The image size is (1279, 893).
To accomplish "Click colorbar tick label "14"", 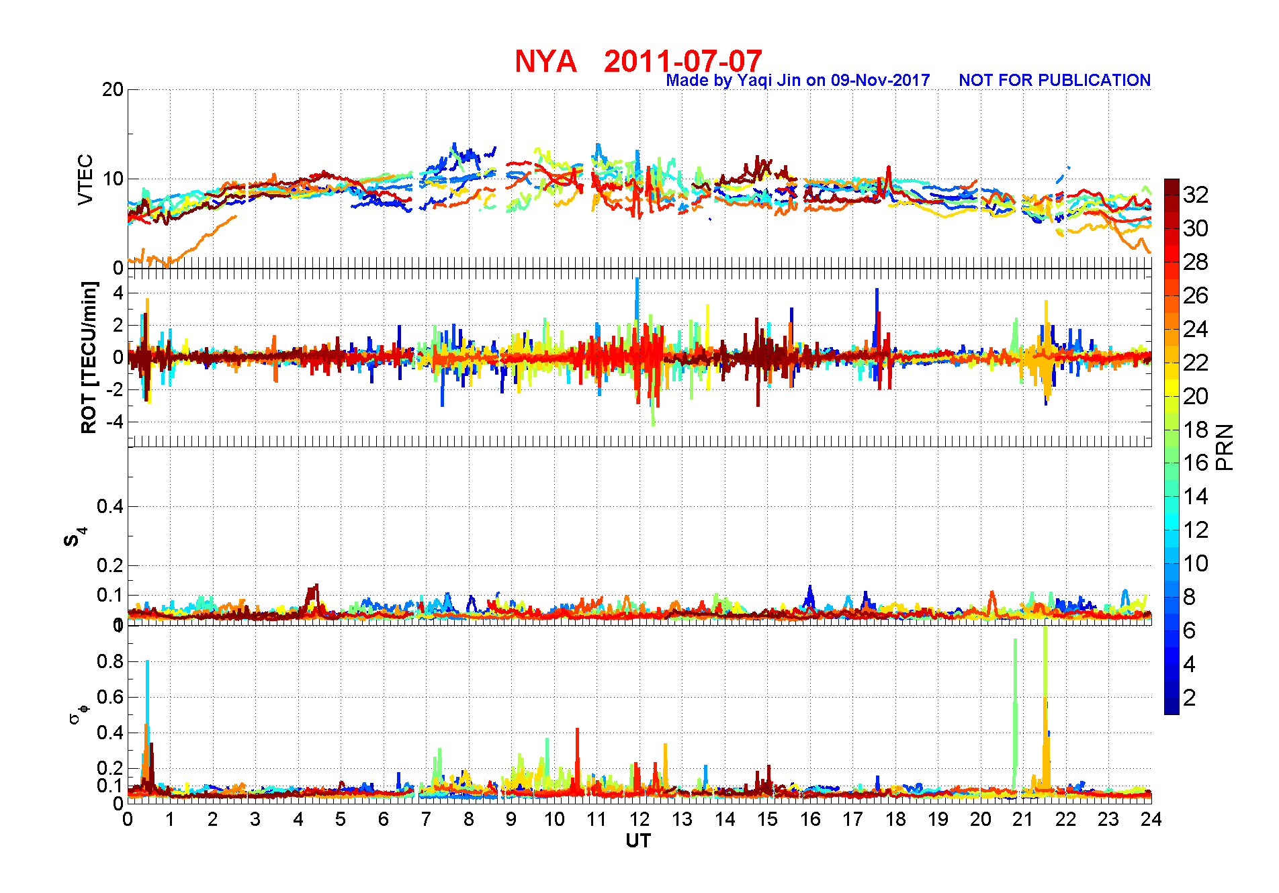I will point(1196,496).
